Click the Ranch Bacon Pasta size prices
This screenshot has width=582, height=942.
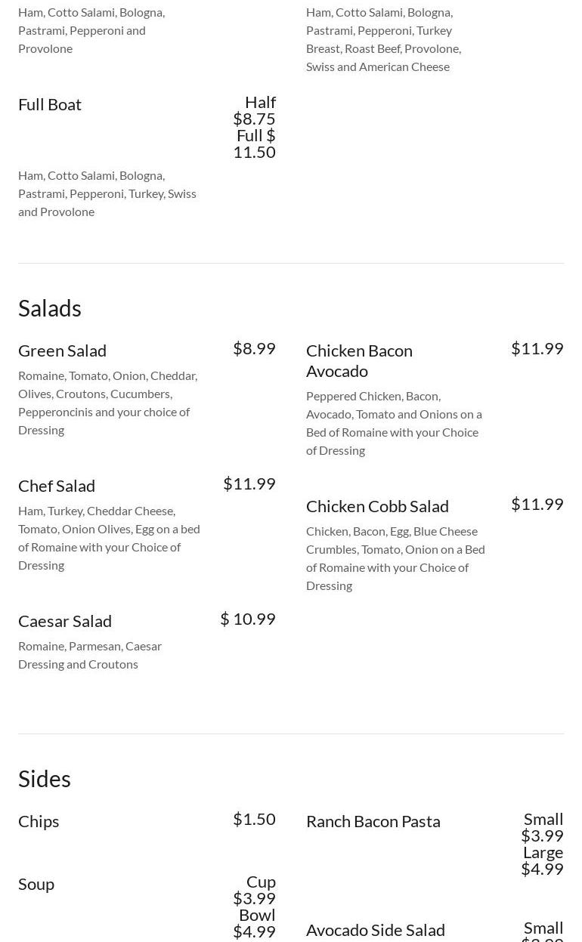[543, 844]
